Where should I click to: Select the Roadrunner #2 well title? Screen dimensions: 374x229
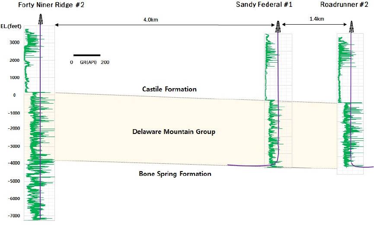[x=344, y=5]
